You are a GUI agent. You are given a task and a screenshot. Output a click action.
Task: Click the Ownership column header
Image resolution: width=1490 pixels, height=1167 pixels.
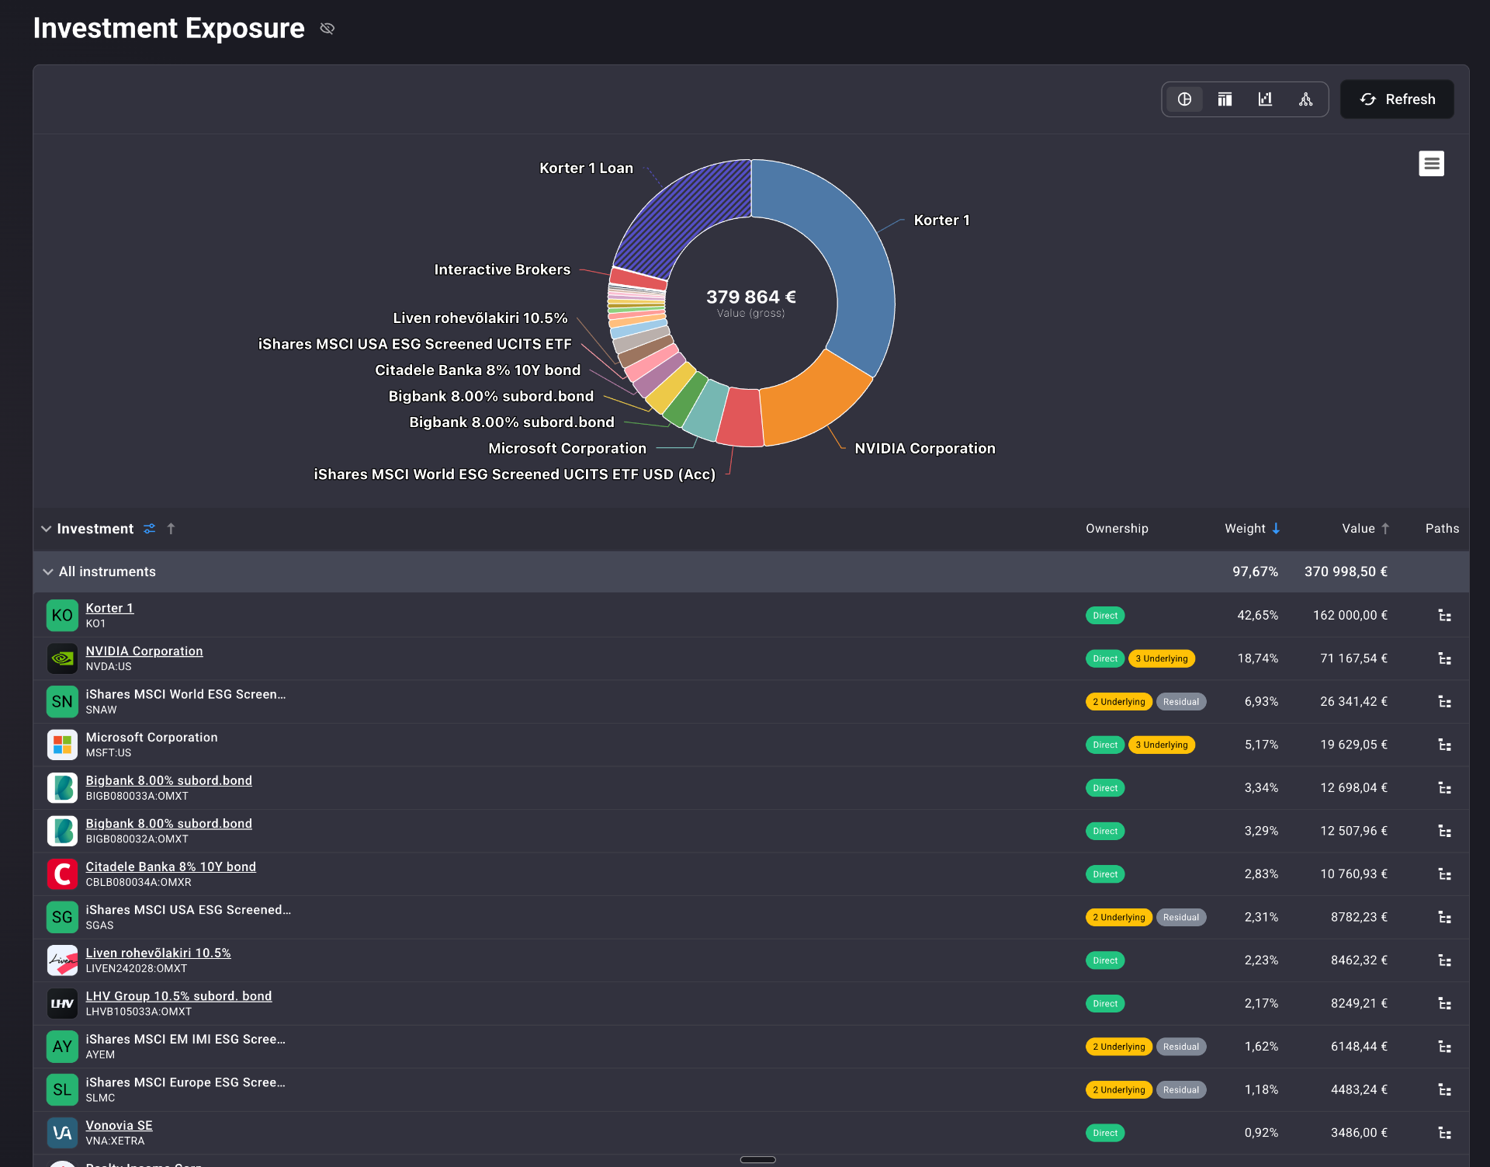[1117, 529]
